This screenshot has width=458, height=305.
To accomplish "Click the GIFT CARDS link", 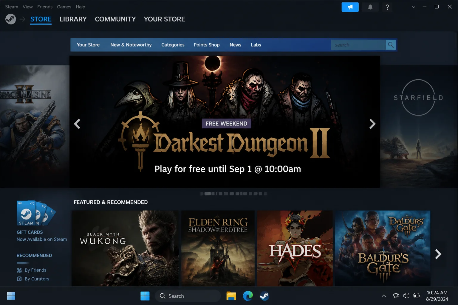I will pos(30,232).
